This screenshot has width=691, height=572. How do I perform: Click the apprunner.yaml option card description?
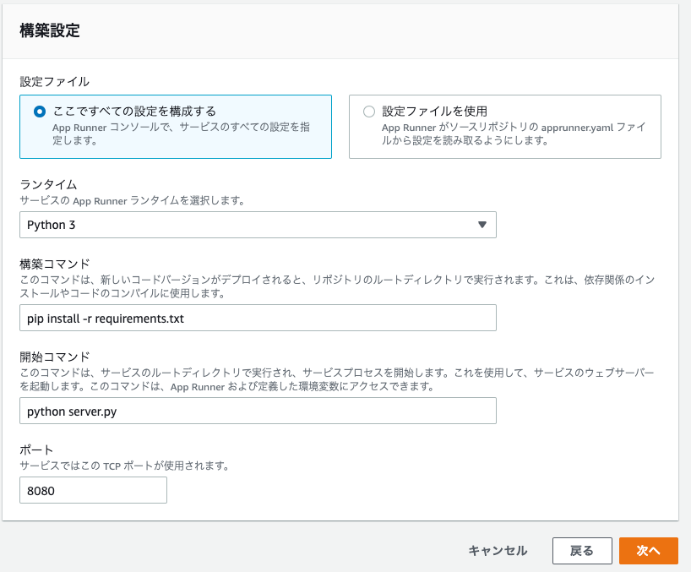(514, 134)
